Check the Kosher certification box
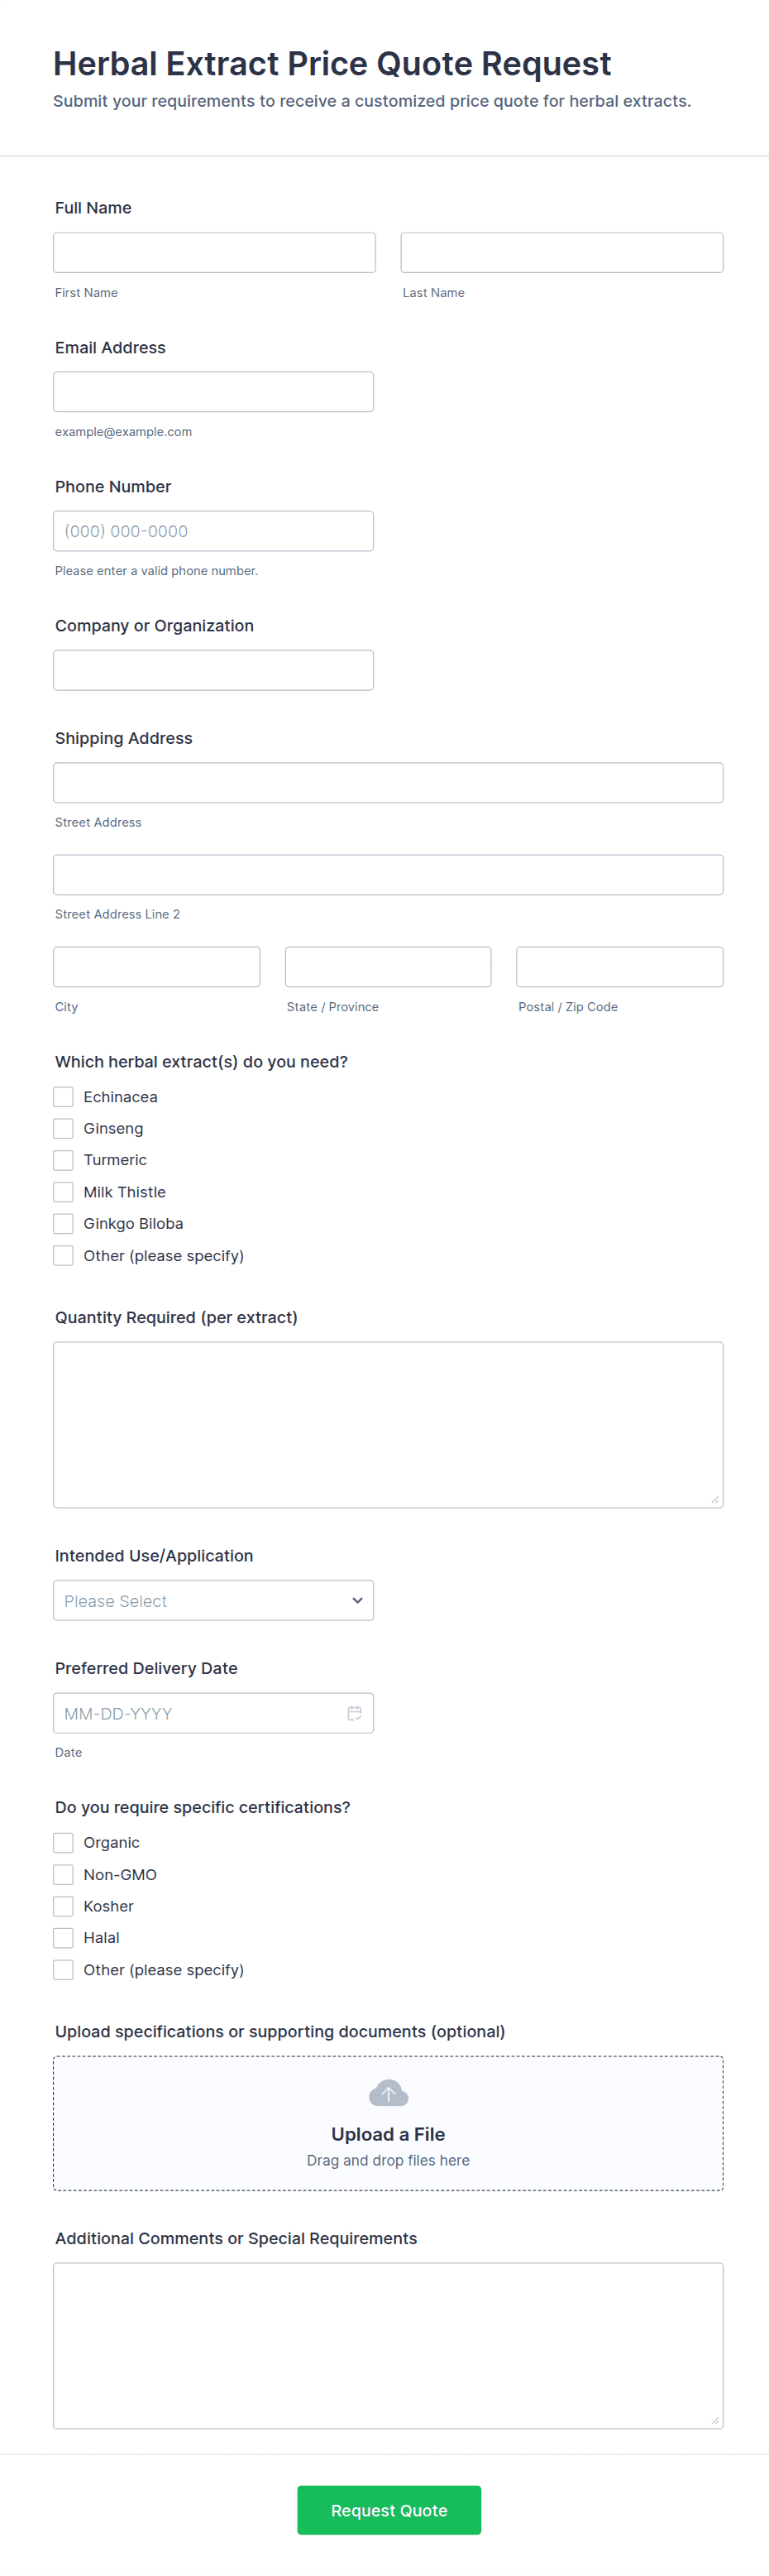Viewport: 769px width, 2576px height. pos(63,1906)
